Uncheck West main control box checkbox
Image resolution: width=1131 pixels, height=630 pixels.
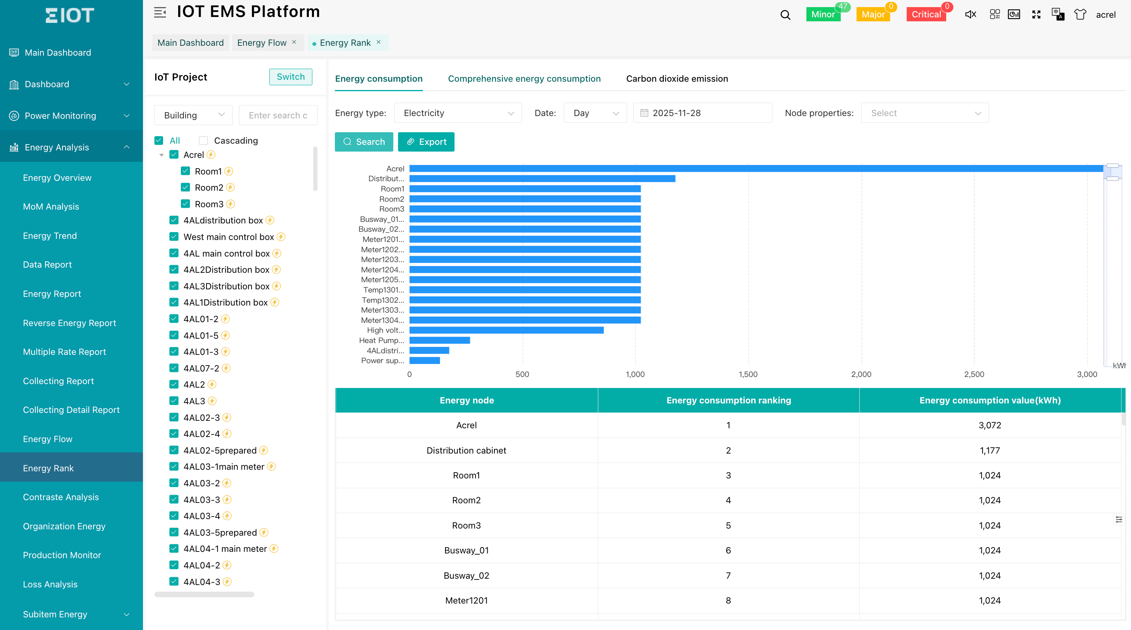(x=174, y=237)
